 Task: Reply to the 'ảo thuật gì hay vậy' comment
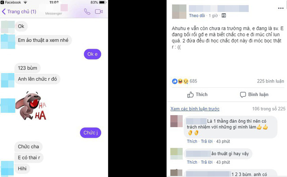point(207,162)
